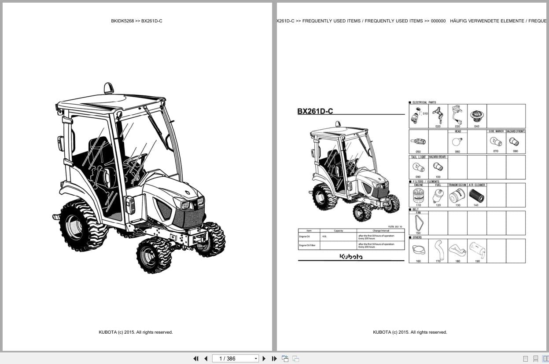The width and height of the screenshot is (549, 364).
Task: Open the page number dropdown arrow
Action: [x=256, y=359]
